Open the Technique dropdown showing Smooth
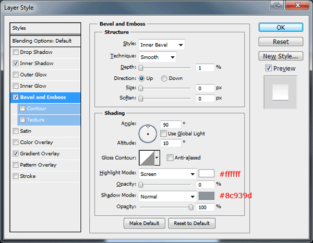The width and height of the screenshot is (313, 243). click(158, 57)
